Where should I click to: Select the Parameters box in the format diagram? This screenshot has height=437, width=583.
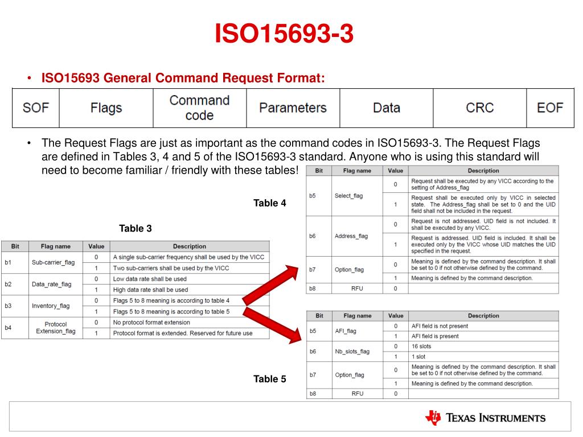(x=292, y=108)
